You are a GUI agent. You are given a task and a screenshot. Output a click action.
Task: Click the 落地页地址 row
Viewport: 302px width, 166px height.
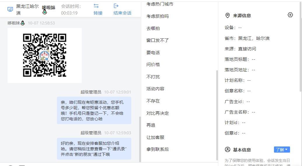tap(240, 70)
